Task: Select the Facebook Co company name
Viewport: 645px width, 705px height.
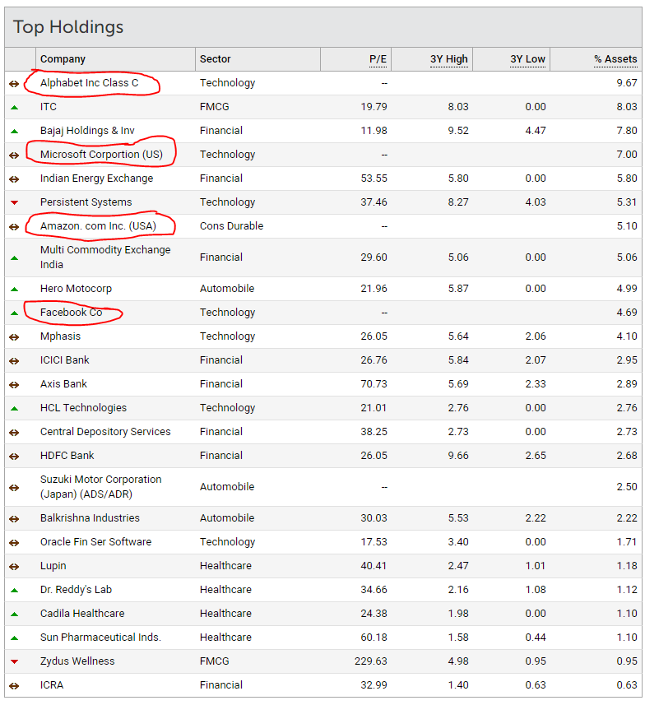Action: [71, 312]
